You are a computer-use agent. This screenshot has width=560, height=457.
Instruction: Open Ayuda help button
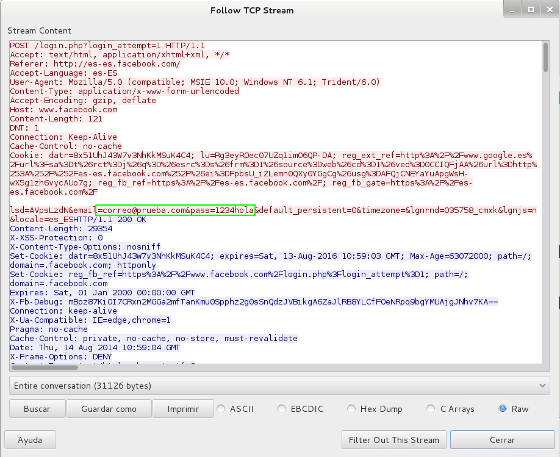click(x=30, y=440)
